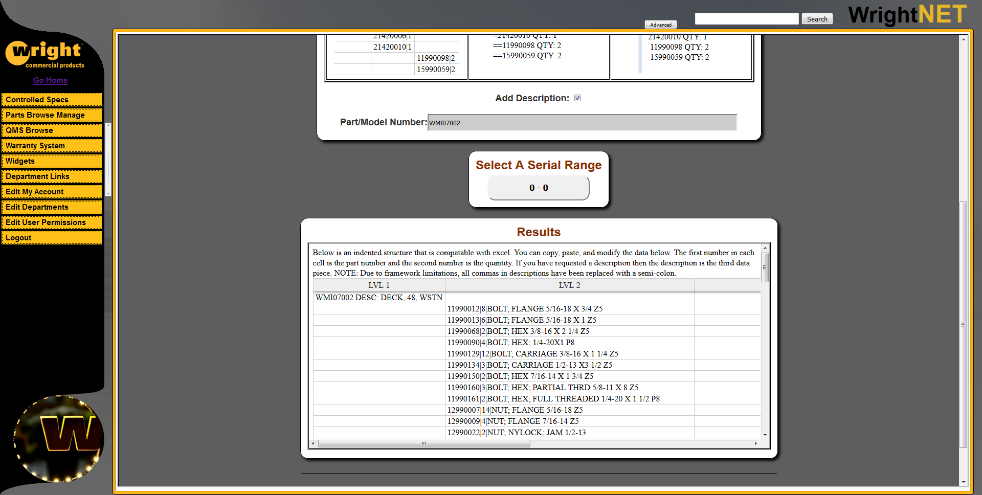This screenshot has width=982, height=495.
Task: Click the Wright commercial products logo
Action: coord(45,55)
